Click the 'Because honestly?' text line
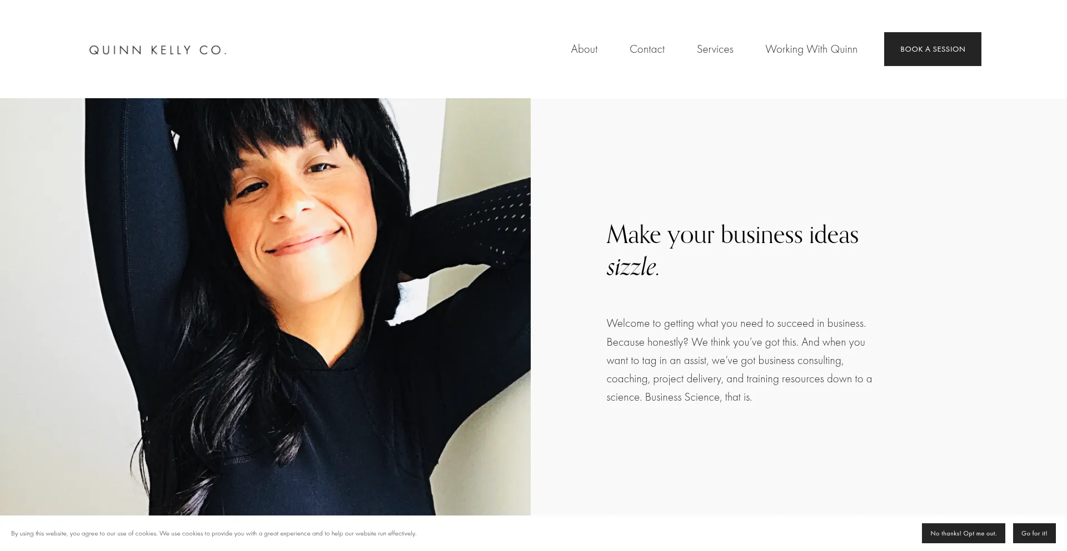Image resolution: width=1067 pixels, height=551 pixels. pyautogui.click(x=735, y=342)
